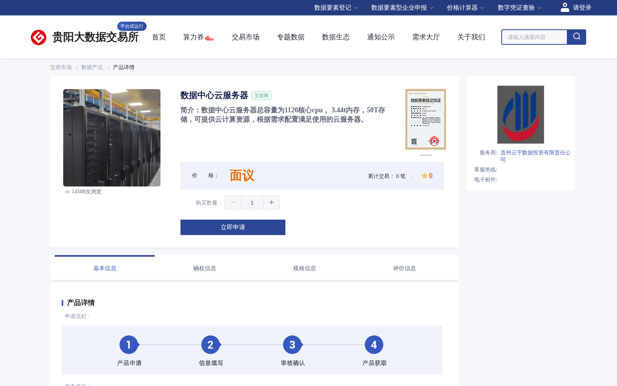Image resolution: width=617 pixels, height=386 pixels.
Task: Click the eye view-count icon
Action: (67, 192)
